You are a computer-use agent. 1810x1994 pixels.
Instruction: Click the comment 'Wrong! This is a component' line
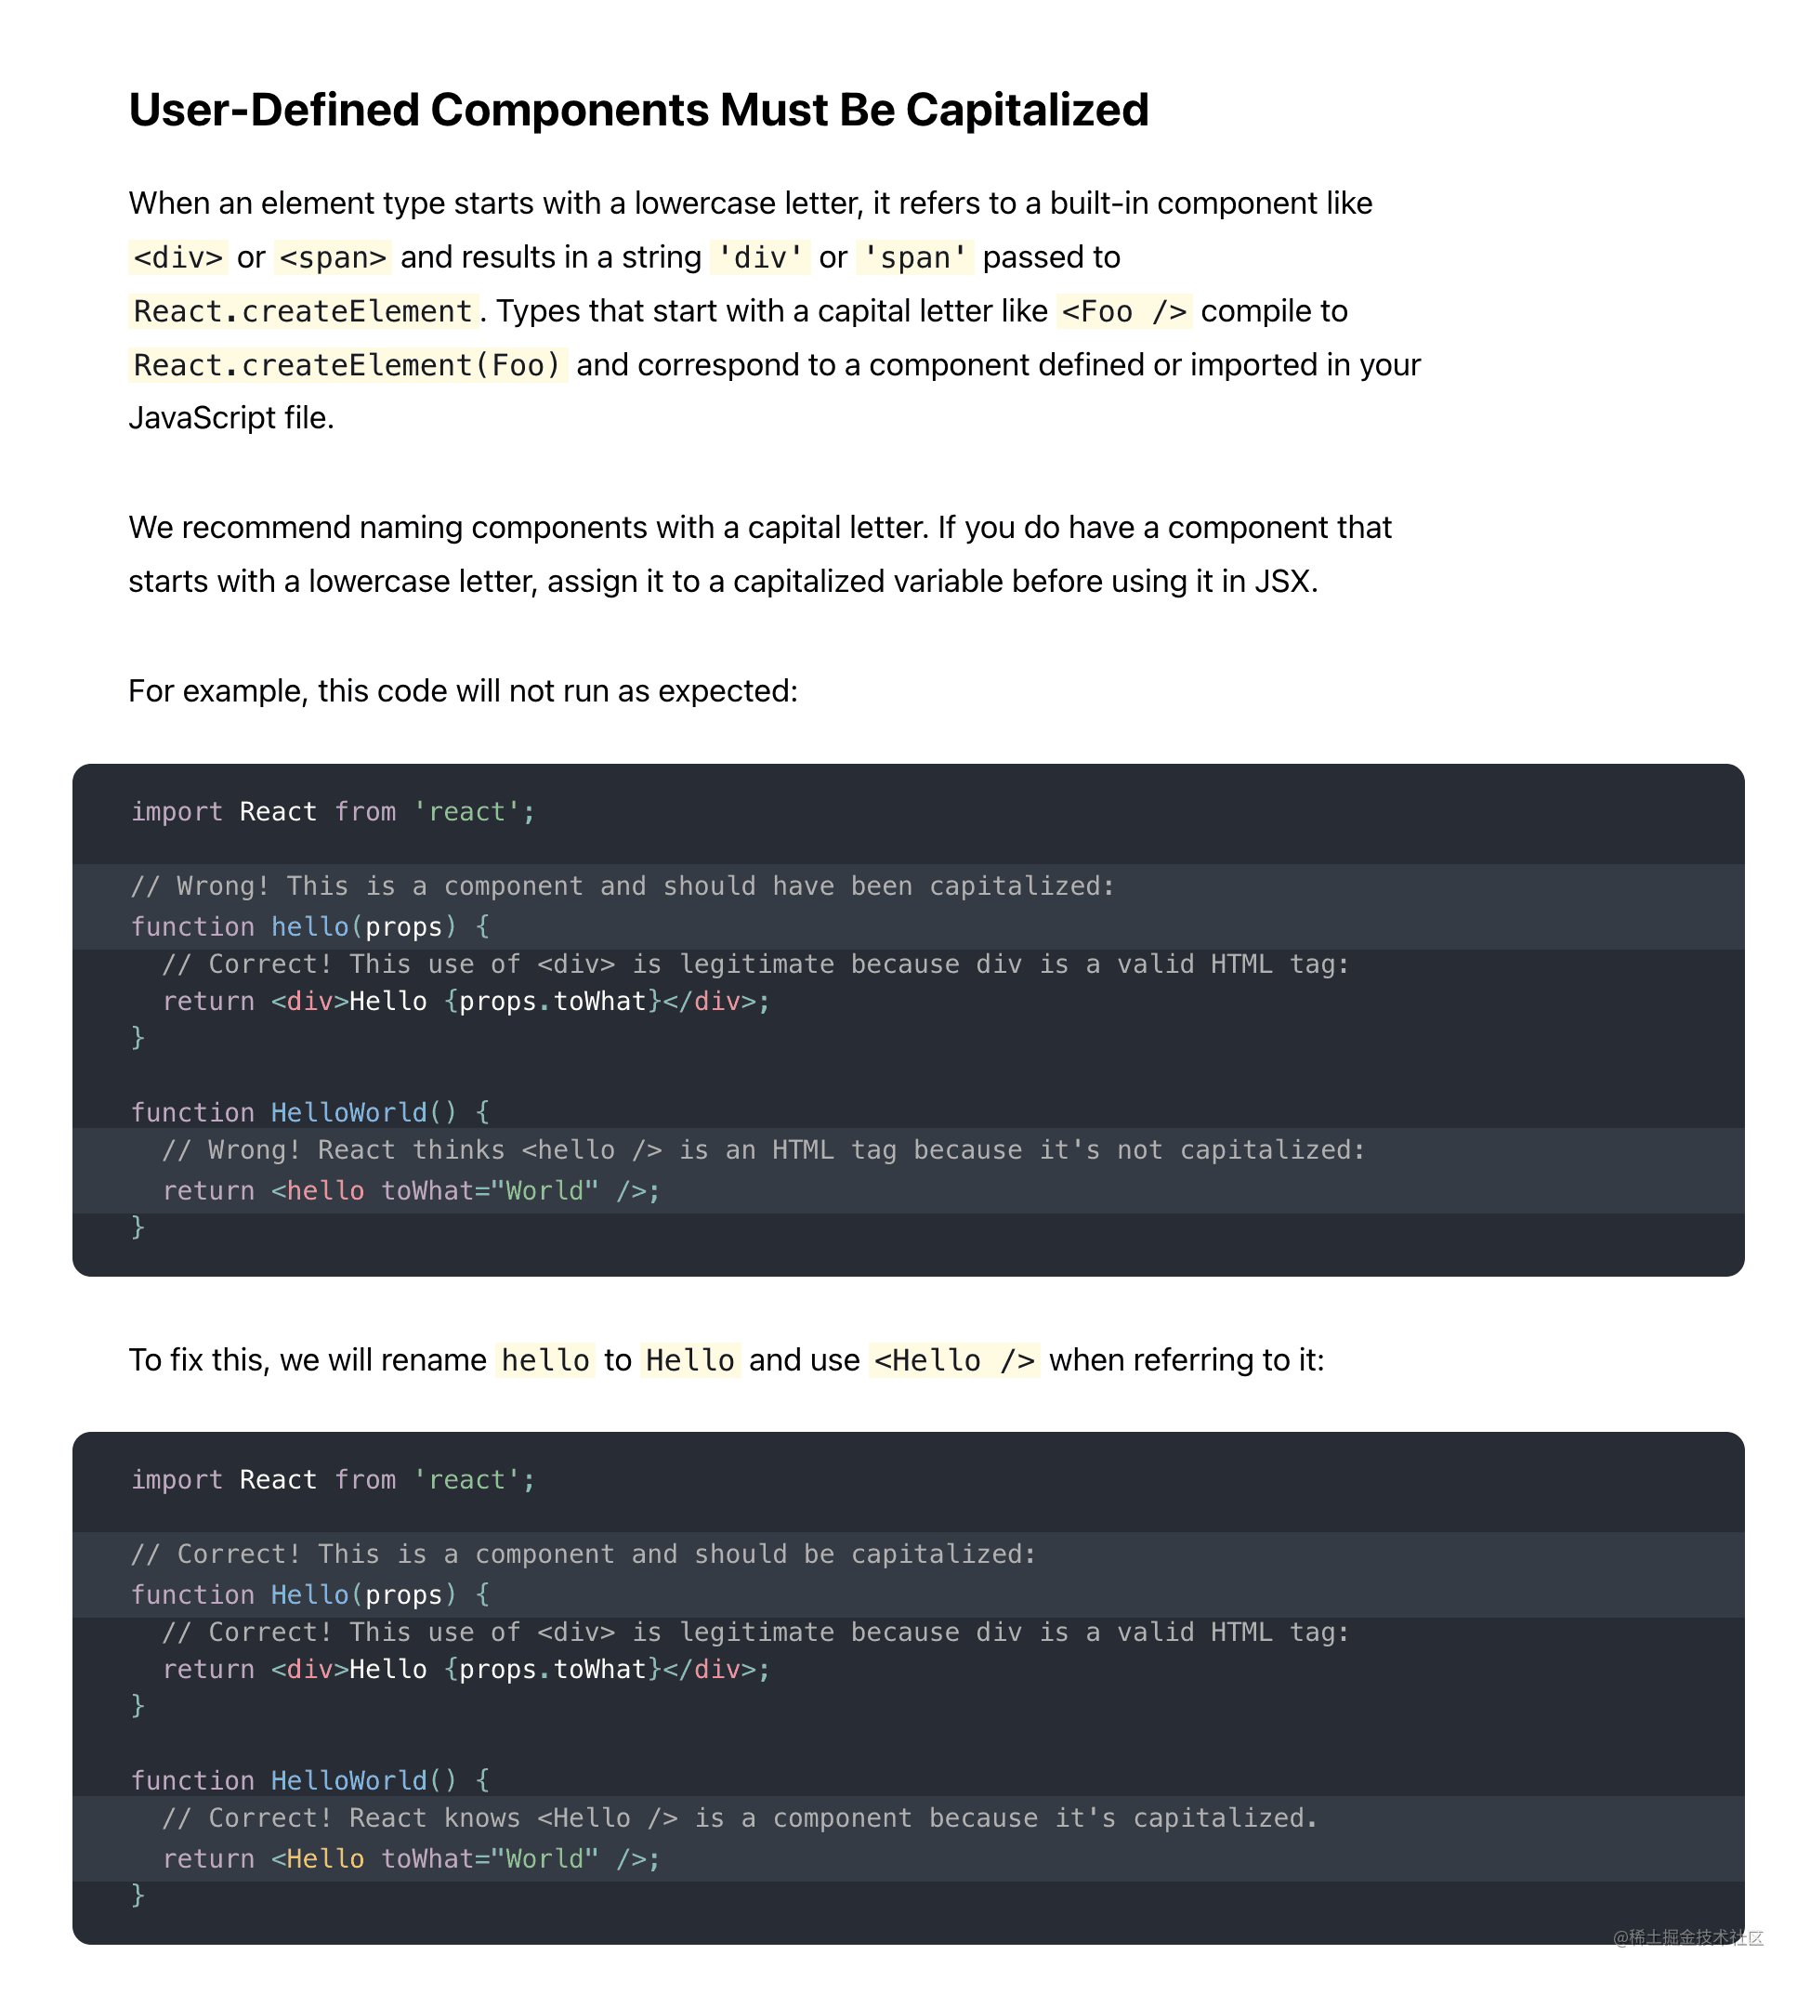pyautogui.click(x=623, y=886)
